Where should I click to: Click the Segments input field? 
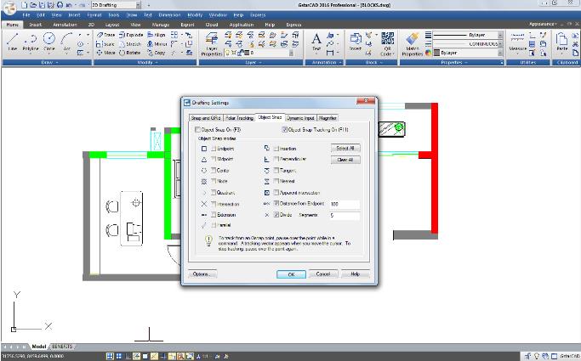click(x=344, y=216)
